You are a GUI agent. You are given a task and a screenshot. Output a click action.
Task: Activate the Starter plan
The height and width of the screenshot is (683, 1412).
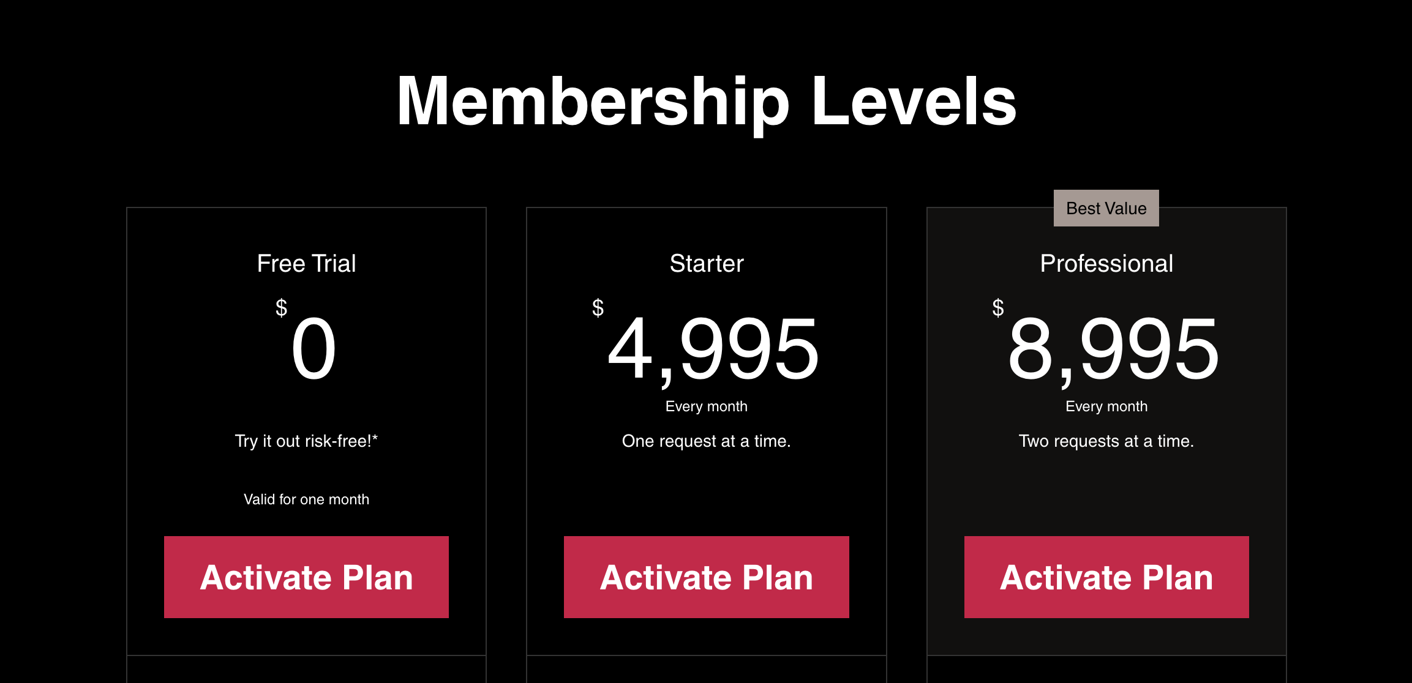(706, 577)
